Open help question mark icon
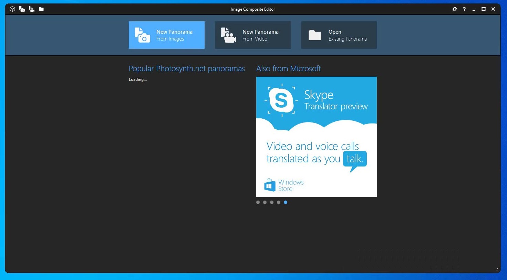The height and width of the screenshot is (280, 507). pos(464,9)
